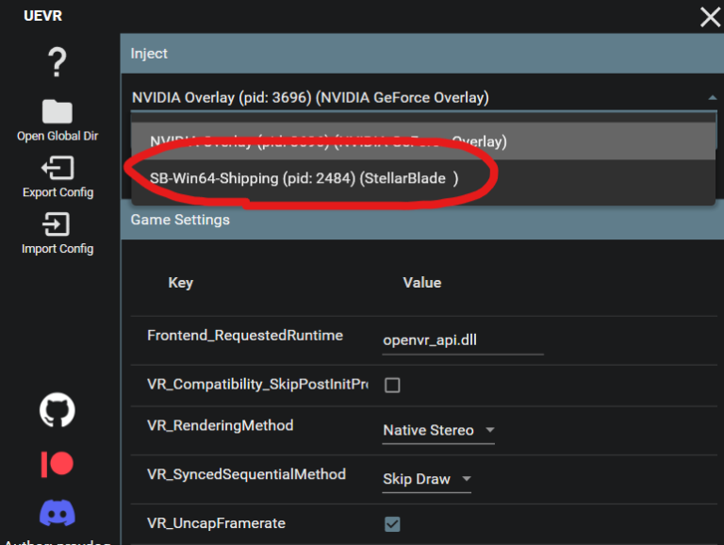Enable VR_Compatibility_SkipPostInitProperties checkbox

tap(393, 385)
